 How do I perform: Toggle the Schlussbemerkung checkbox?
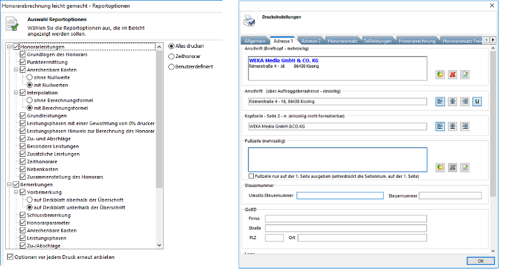click(x=22, y=215)
